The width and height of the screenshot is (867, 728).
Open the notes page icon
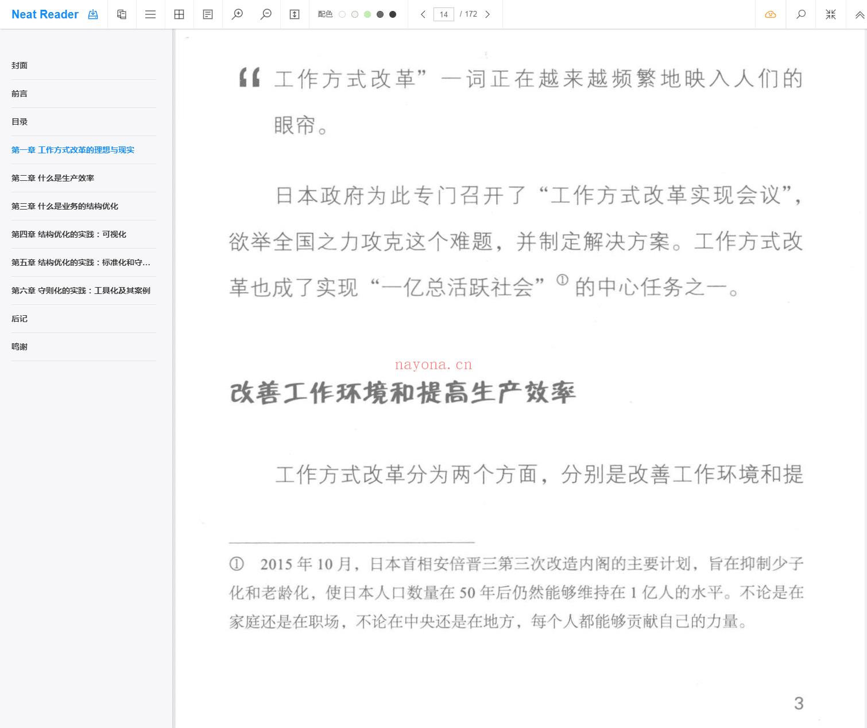coord(208,14)
